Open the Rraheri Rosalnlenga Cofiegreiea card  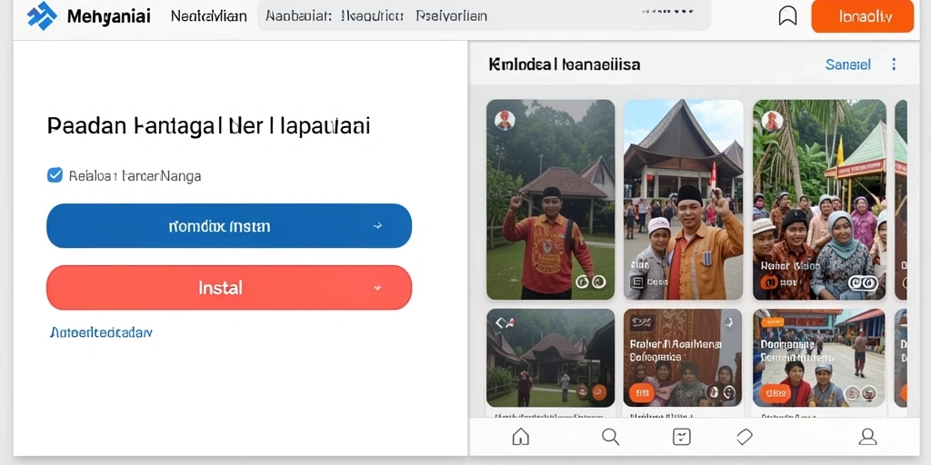tap(683, 358)
